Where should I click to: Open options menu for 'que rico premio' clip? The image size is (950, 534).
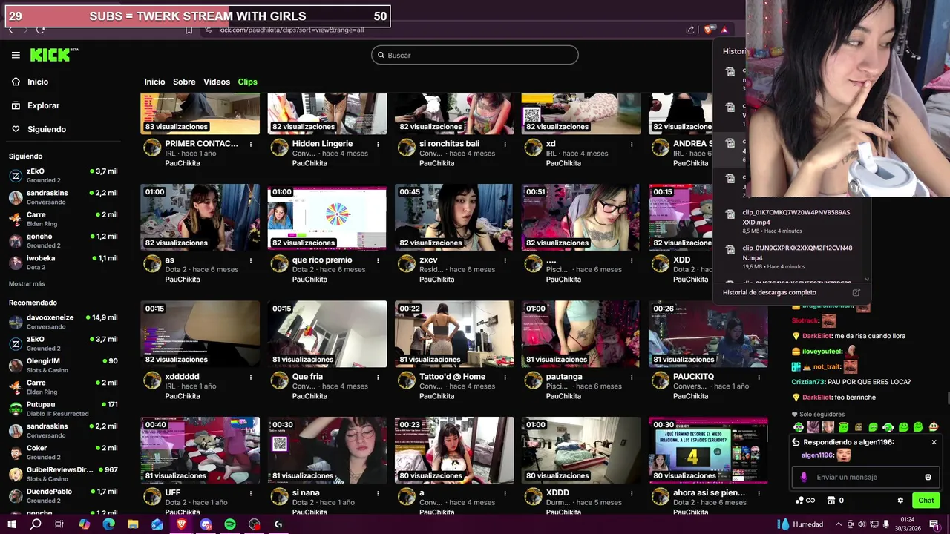click(x=378, y=260)
